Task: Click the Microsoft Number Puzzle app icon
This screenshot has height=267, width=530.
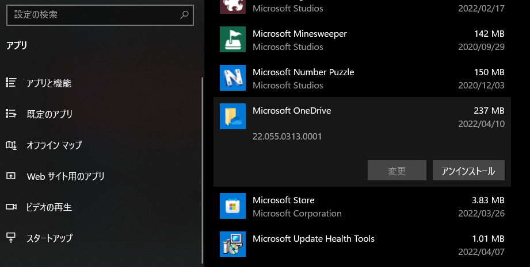Action: click(x=232, y=78)
